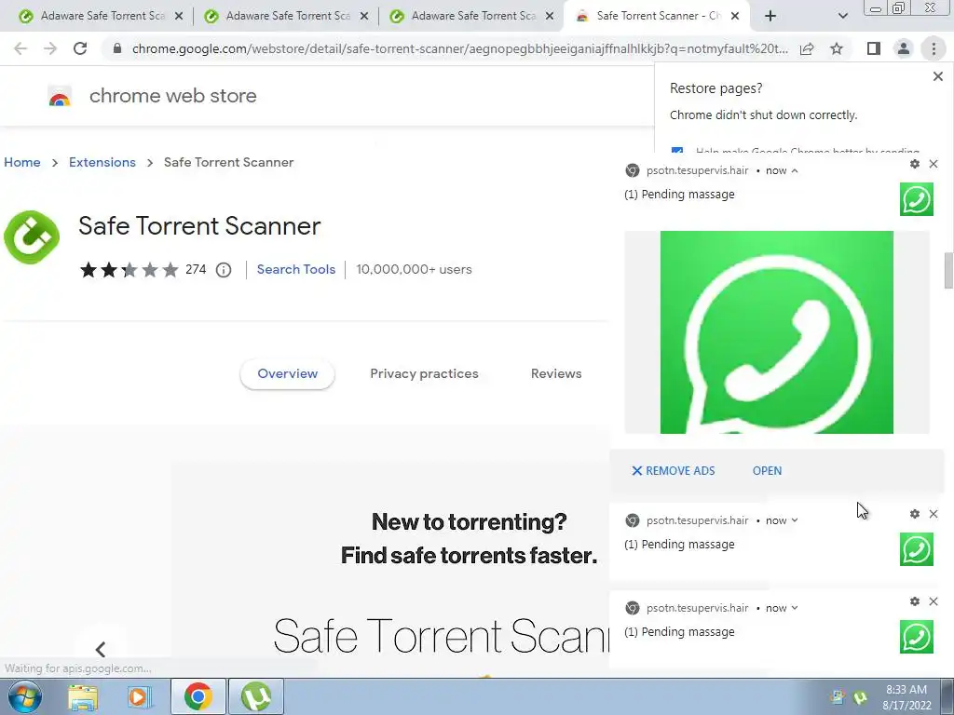This screenshot has height=715, width=954.
Task: Switch to the third Adaware Safe Torrent tab
Action: click(x=471, y=16)
